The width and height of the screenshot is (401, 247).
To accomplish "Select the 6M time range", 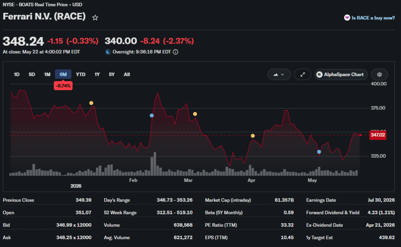I will 63,74.
